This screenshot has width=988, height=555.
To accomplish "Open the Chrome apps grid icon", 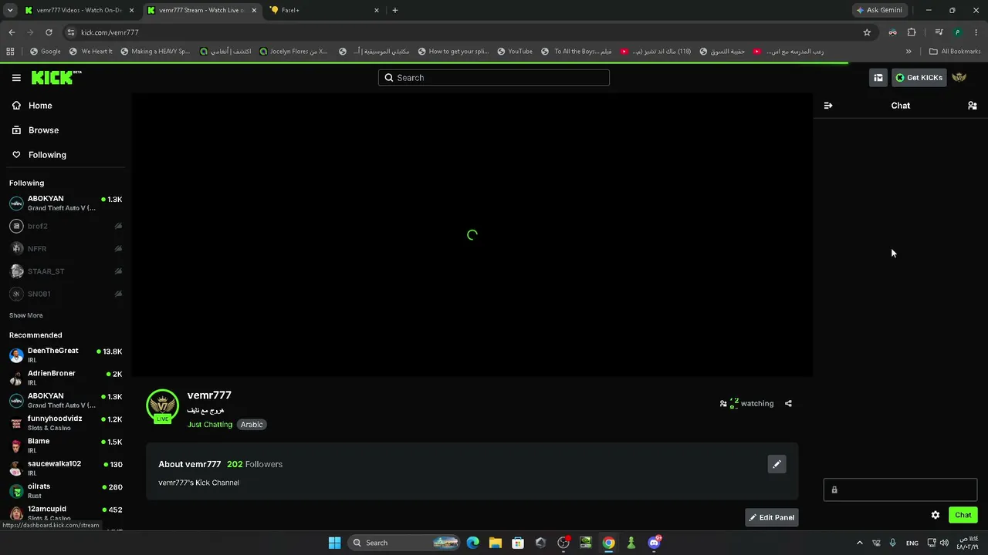I will [10, 52].
